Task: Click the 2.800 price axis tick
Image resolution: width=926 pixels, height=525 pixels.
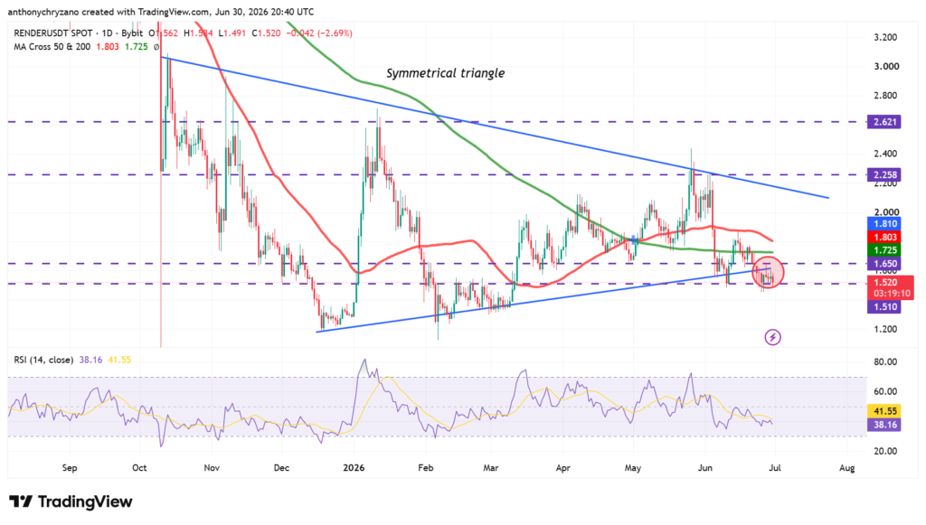Action: pyautogui.click(x=885, y=96)
